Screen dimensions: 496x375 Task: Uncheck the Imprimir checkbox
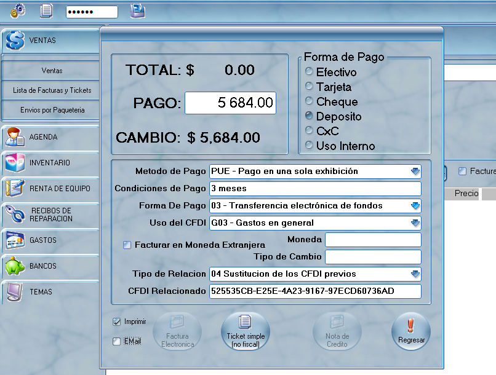coord(116,322)
